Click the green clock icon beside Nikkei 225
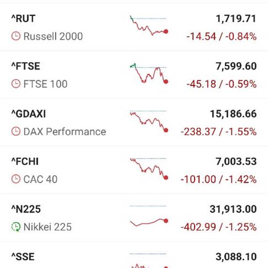This screenshot has height=268, width=268. click(x=16, y=227)
